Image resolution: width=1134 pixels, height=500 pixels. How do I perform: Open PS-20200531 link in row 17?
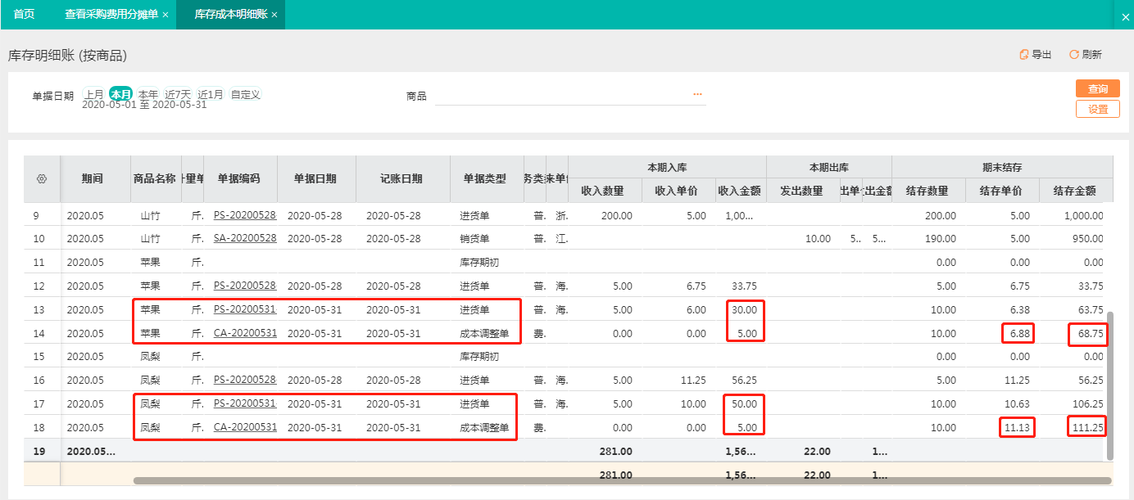click(x=245, y=403)
